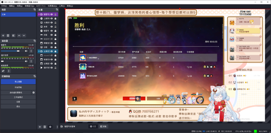Float the 场景 dock panel
The width and height of the screenshot is (271, 133).
click(35, 10)
